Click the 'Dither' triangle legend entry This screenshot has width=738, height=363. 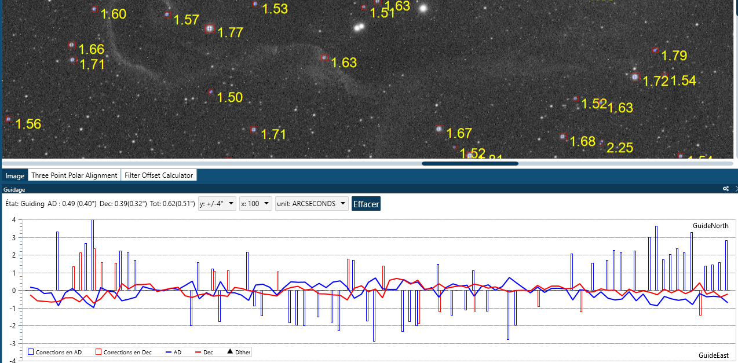click(x=239, y=352)
